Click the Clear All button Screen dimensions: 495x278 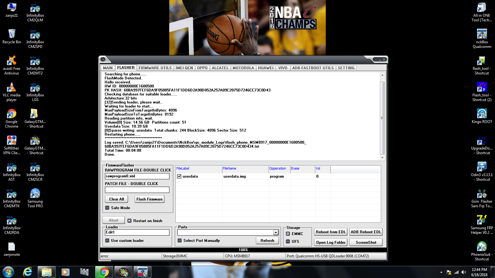pyautogui.click(x=117, y=199)
